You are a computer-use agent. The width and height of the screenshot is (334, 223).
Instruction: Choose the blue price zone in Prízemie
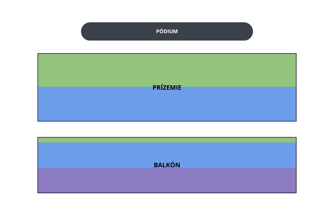tap(167, 104)
